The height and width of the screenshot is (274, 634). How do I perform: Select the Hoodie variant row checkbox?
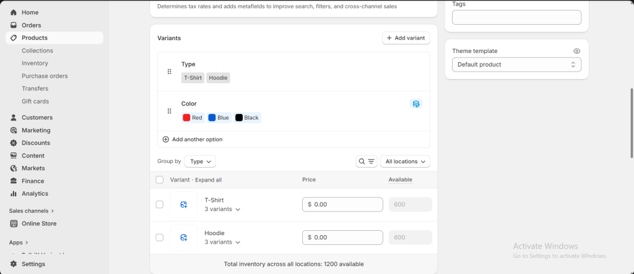160,238
